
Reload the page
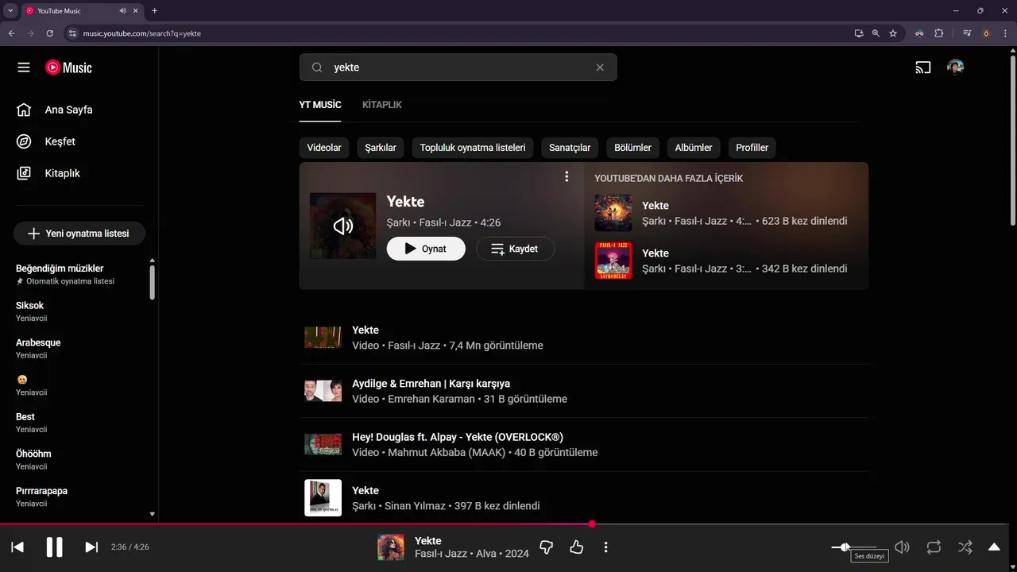click(49, 33)
